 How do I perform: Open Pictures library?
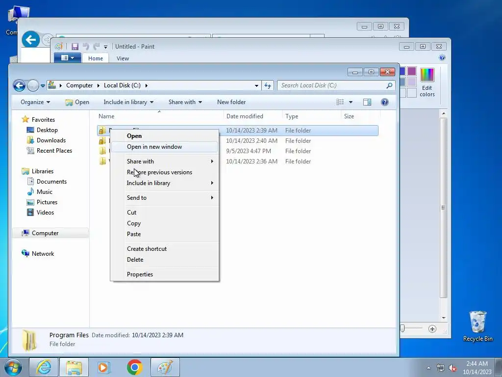pos(42,202)
